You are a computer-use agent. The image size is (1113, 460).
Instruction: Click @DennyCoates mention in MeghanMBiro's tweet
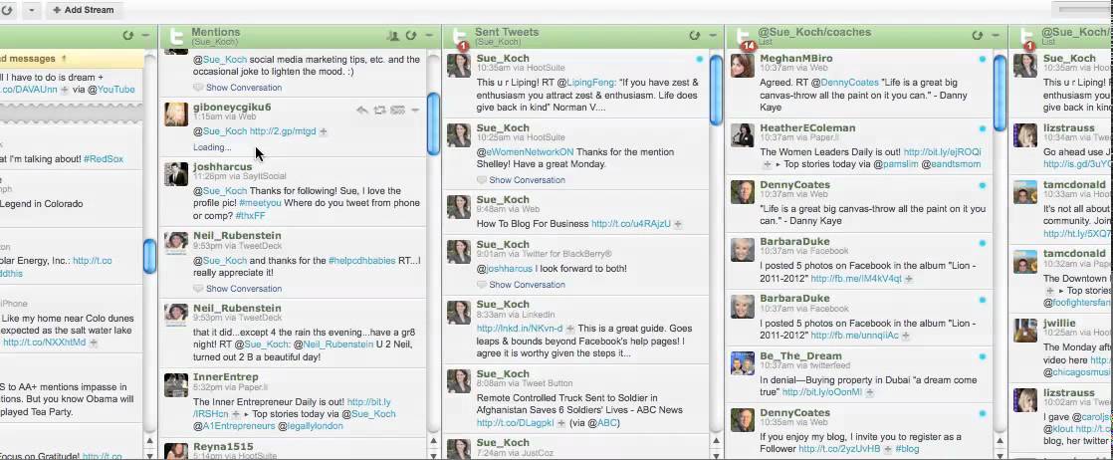[x=849, y=83]
